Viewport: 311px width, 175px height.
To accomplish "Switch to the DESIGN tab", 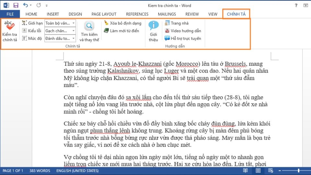I will 75,14.
